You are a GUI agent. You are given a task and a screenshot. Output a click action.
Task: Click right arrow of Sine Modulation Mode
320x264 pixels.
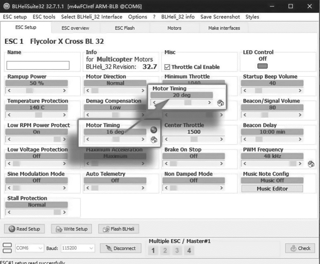pyautogui.click(x=64, y=188)
